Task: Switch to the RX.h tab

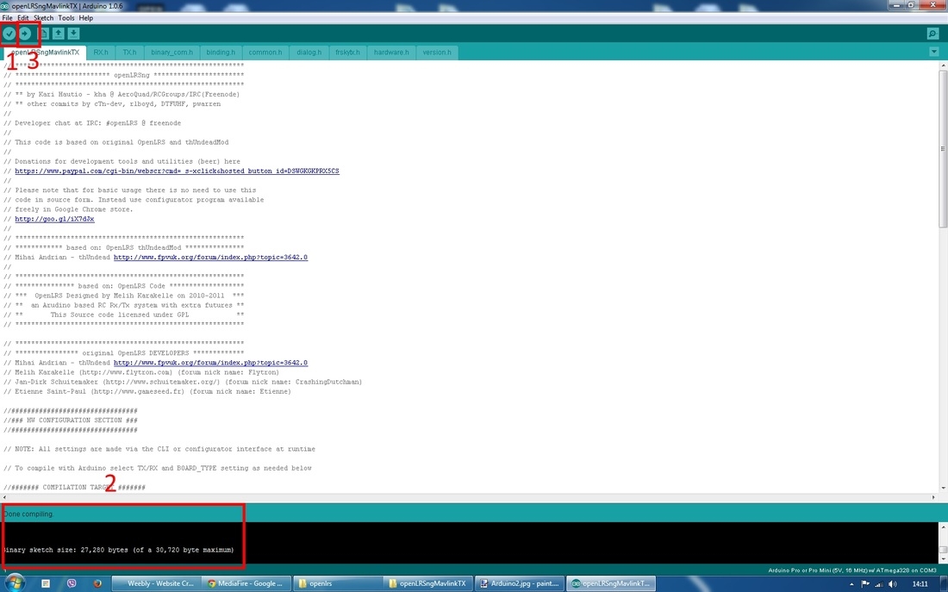Action: (101, 53)
